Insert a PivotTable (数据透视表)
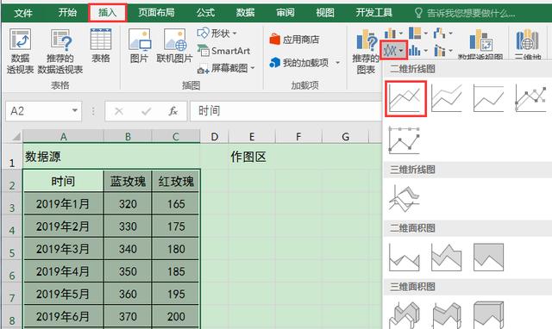The image size is (552, 329). coord(20,52)
